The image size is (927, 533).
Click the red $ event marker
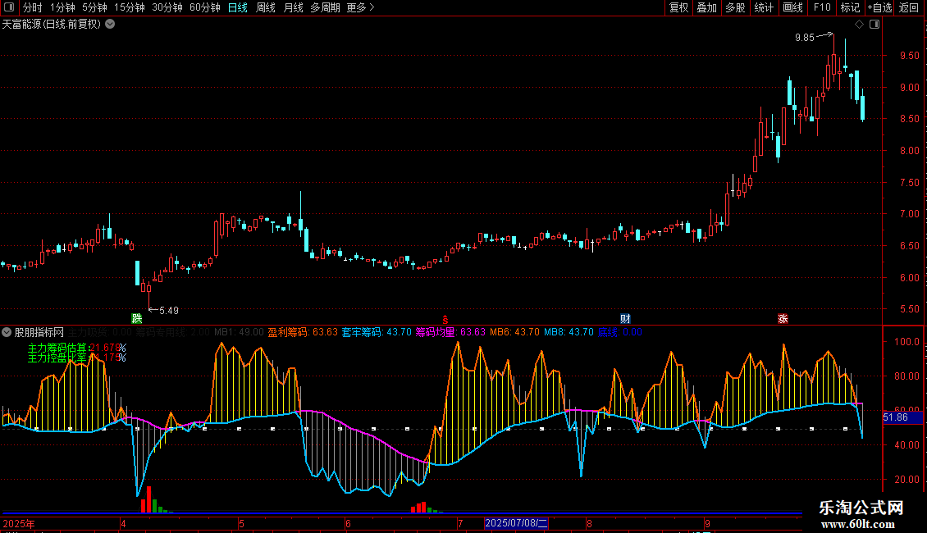[445, 318]
